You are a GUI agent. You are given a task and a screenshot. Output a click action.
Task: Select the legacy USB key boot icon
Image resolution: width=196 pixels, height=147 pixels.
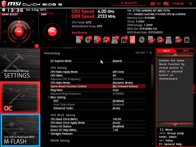click(x=168, y=40)
